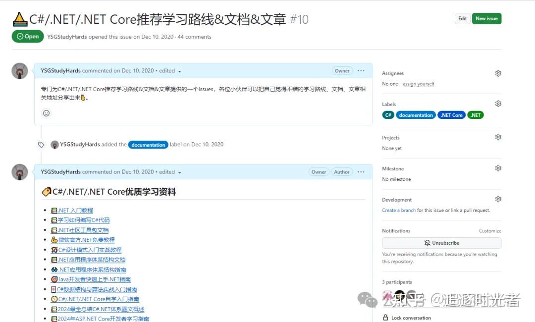The height and width of the screenshot is (322, 535).
Task: Open the Labels gear icon
Action: coord(498,103)
